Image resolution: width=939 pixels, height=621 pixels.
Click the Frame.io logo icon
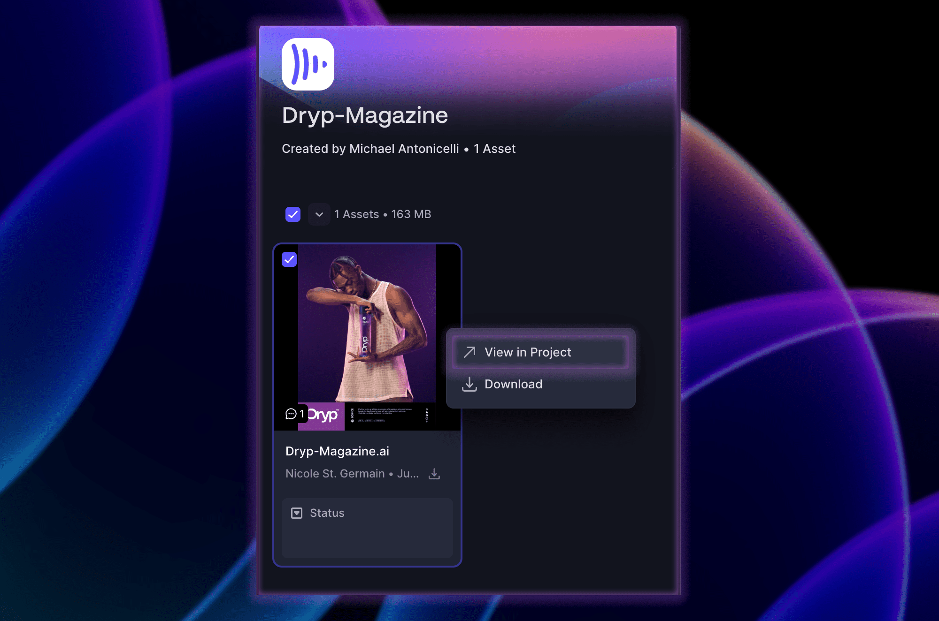click(x=308, y=64)
